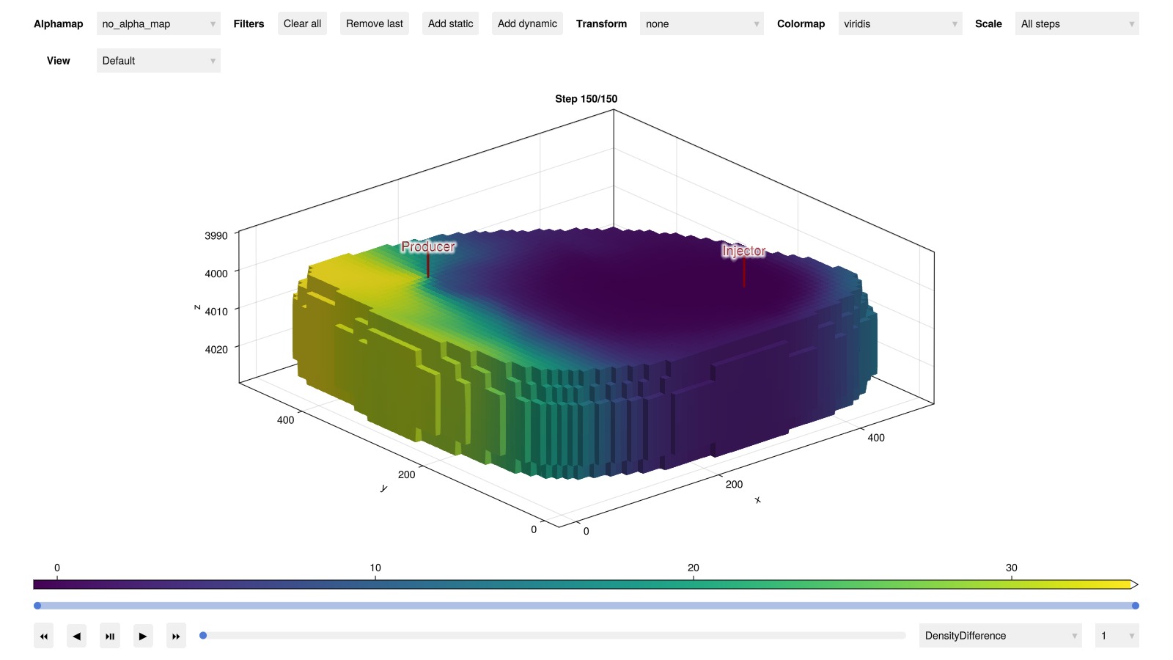Select the DensityDifference variable dropdown

coord(1000,636)
